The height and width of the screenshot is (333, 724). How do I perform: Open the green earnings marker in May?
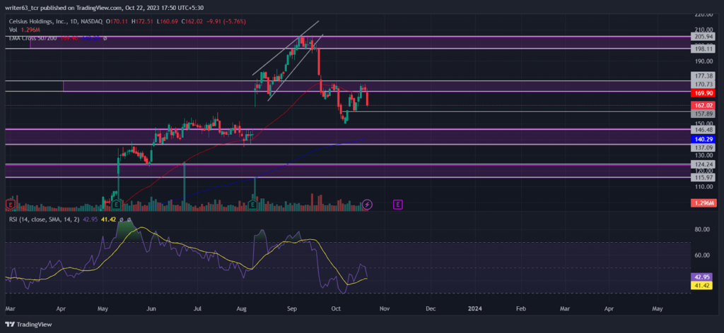pyautogui.click(x=117, y=204)
